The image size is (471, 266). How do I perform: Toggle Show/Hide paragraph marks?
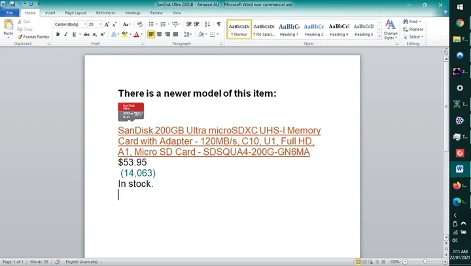(x=218, y=24)
